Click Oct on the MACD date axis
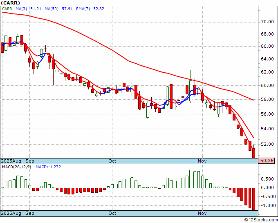Viewport: 278px width, 223px height. coord(112,213)
